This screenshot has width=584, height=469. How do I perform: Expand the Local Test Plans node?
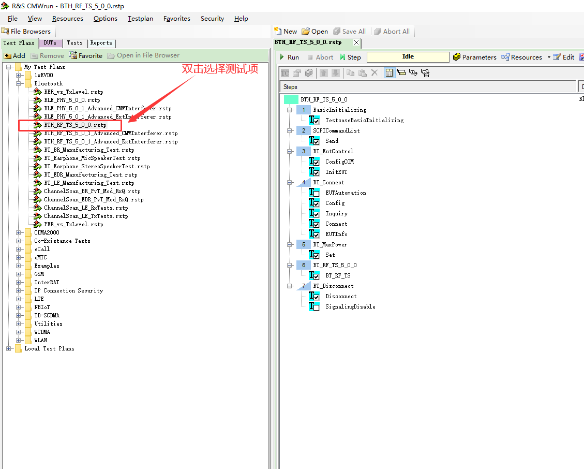pos(9,348)
